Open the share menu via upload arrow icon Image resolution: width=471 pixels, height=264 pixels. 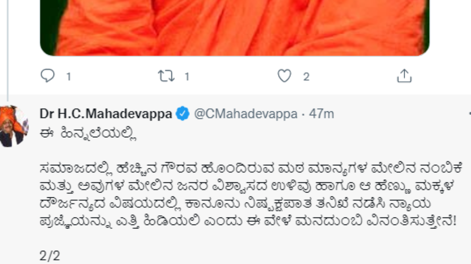pos(404,76)
